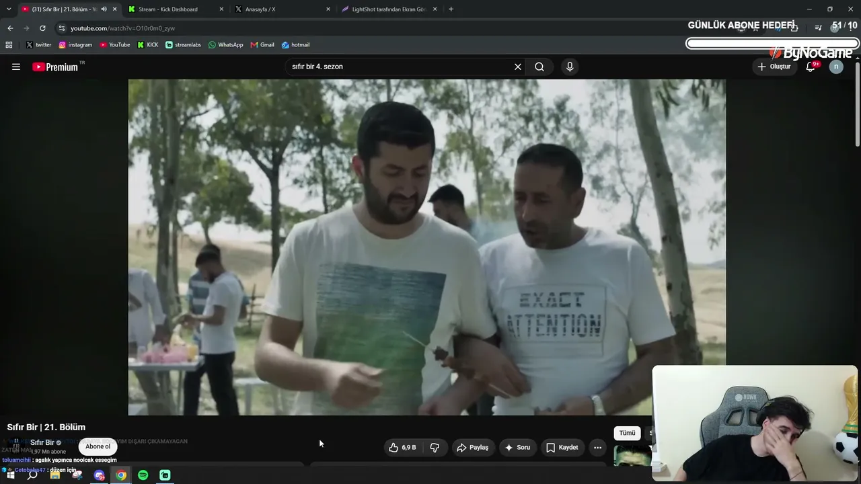Dislike the video with thumbs down
Viewport: 861px width, 484px height.
435,447
